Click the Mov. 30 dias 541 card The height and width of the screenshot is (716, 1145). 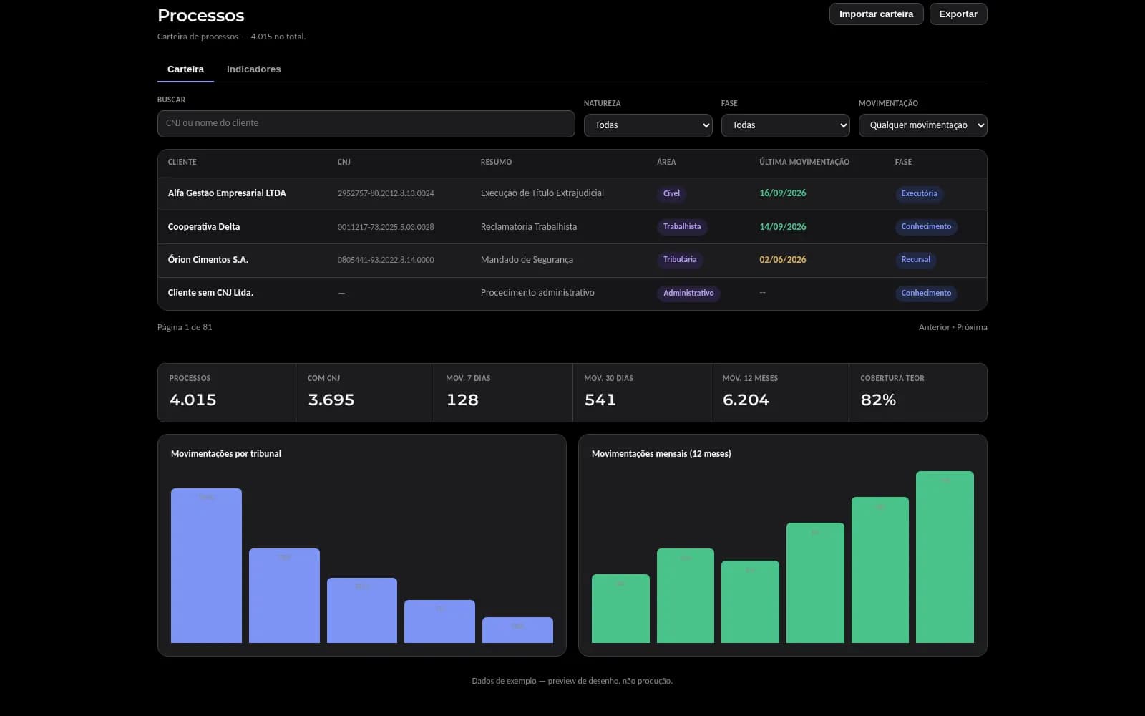click(x=641, y=392)
